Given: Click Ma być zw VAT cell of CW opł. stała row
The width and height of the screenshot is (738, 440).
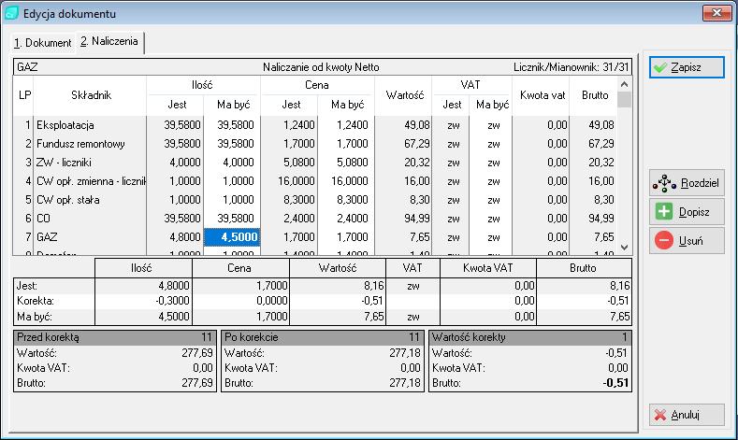Looking at the screenshot, I should click(x=493, y=200).
